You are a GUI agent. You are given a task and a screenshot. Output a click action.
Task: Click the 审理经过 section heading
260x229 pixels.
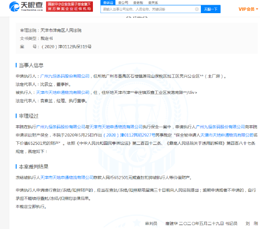[29, 116]
